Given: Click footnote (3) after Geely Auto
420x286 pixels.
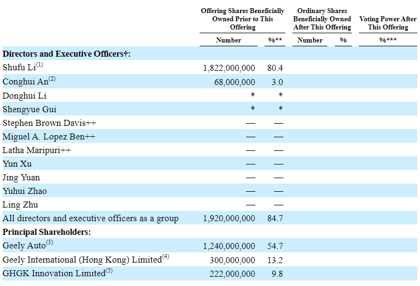Looking at the screenshot, I should click(50, 242).
